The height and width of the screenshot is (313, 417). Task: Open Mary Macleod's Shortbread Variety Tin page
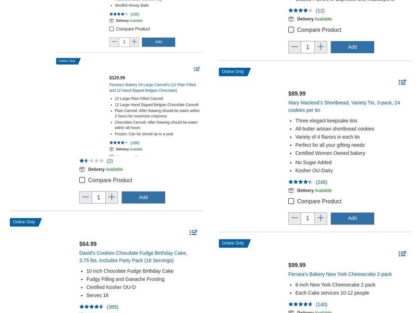pyautogui.click(x=344, y=106)
